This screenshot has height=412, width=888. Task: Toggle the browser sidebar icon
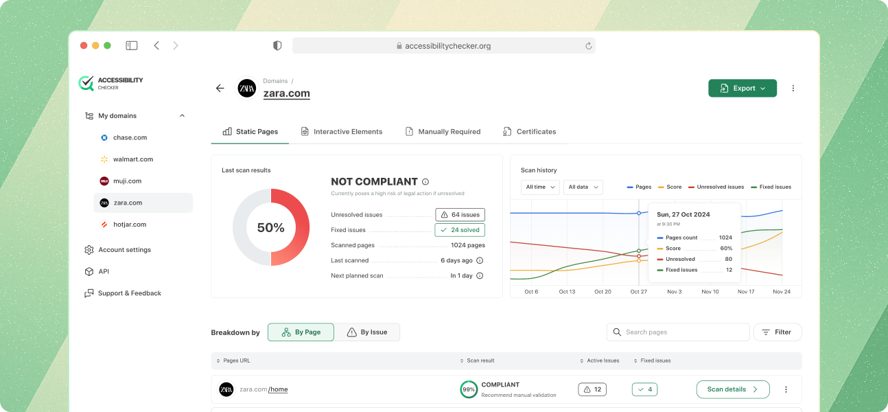point(132,45)
